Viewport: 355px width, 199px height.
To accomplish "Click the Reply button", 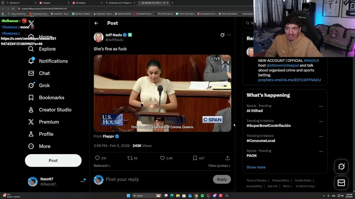I will click(x=222, y=179).
